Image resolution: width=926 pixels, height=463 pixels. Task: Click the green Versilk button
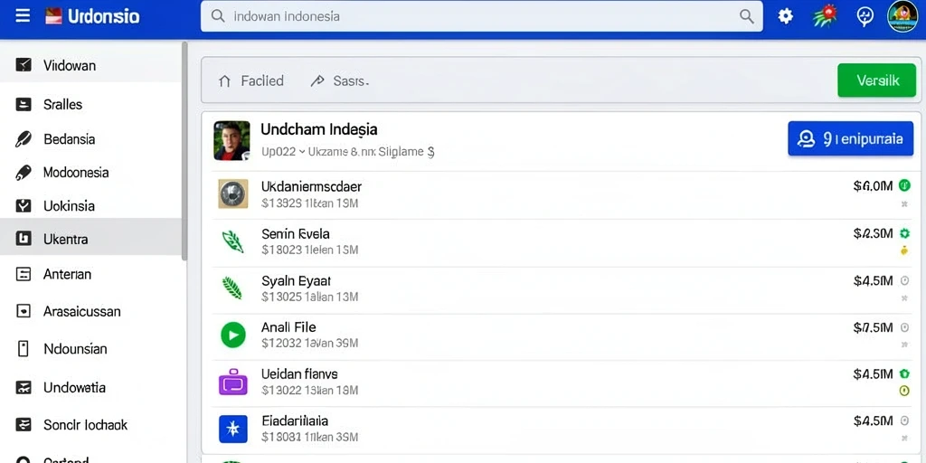click(x=877, y=80)
